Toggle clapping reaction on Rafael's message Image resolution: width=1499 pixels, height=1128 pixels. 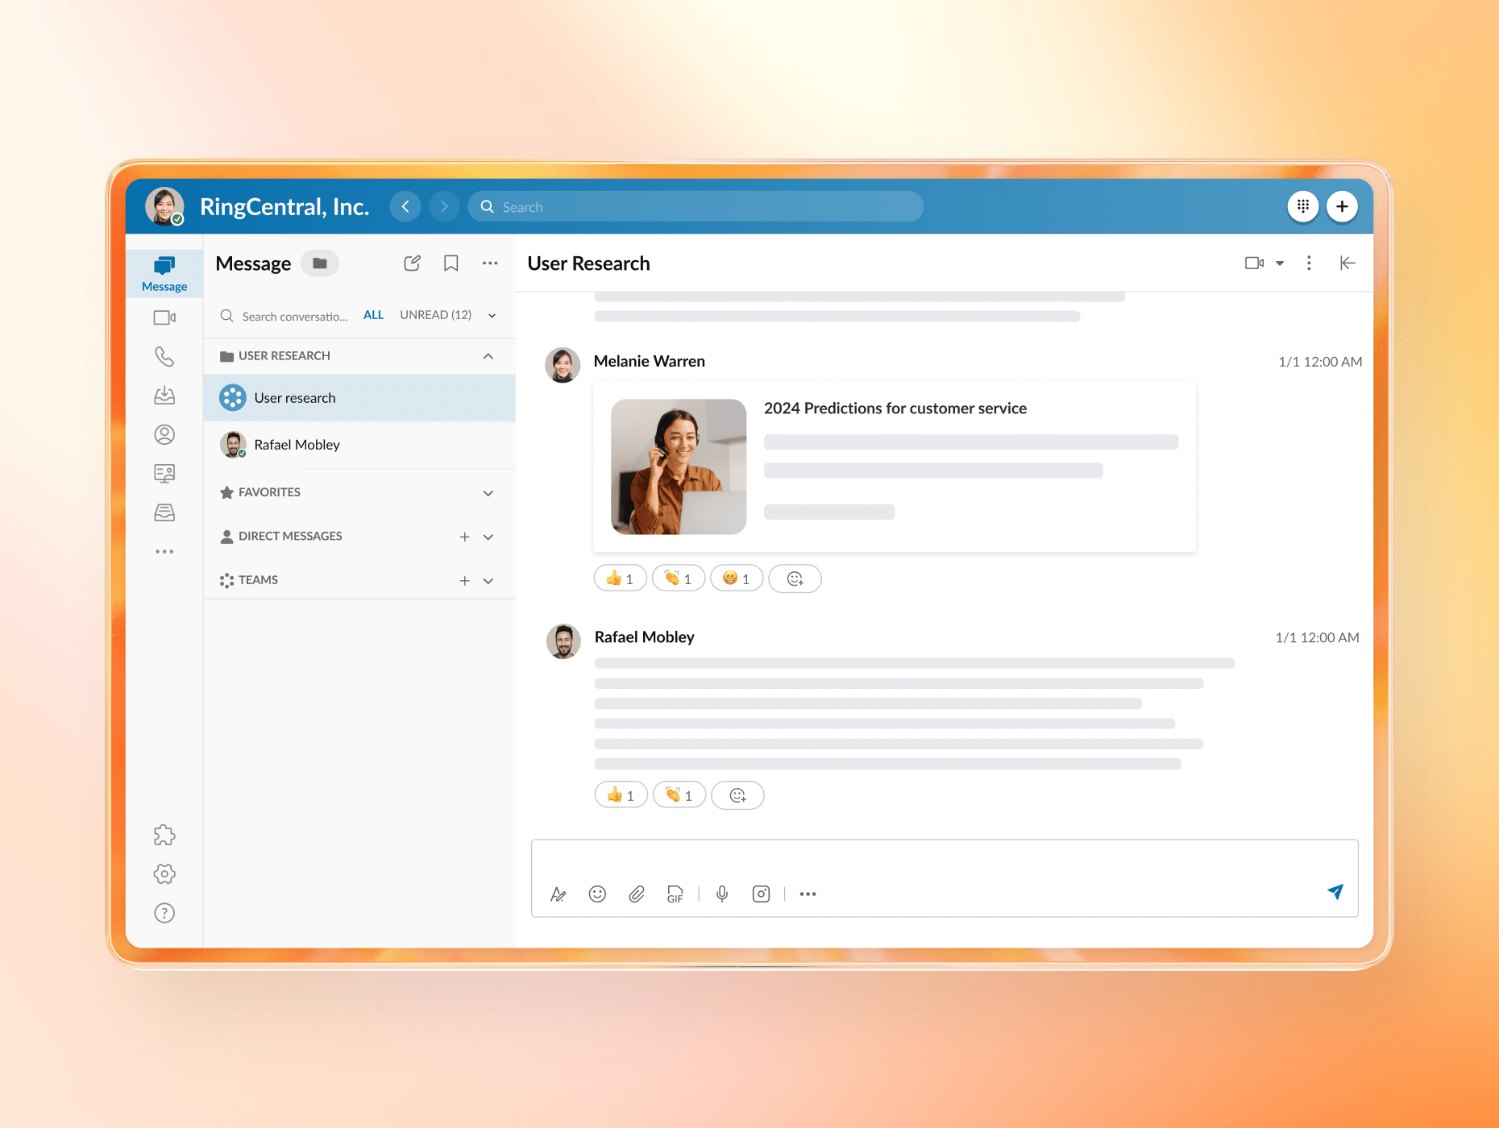[679, 795]
